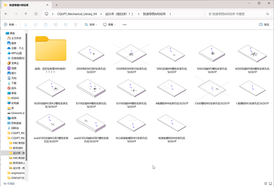Image resolution: width=274 pixels, height=186 pixels.
Task: Switch to details view in status bar
Action: [x=266, y=184]
